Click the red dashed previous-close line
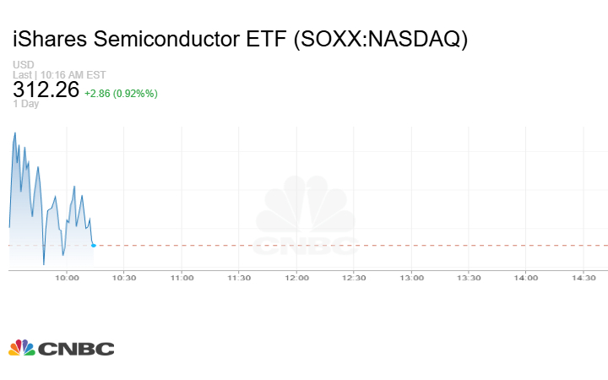Image resolution: width=608 pixels, height=380 pixels. (x=338, y=245)
